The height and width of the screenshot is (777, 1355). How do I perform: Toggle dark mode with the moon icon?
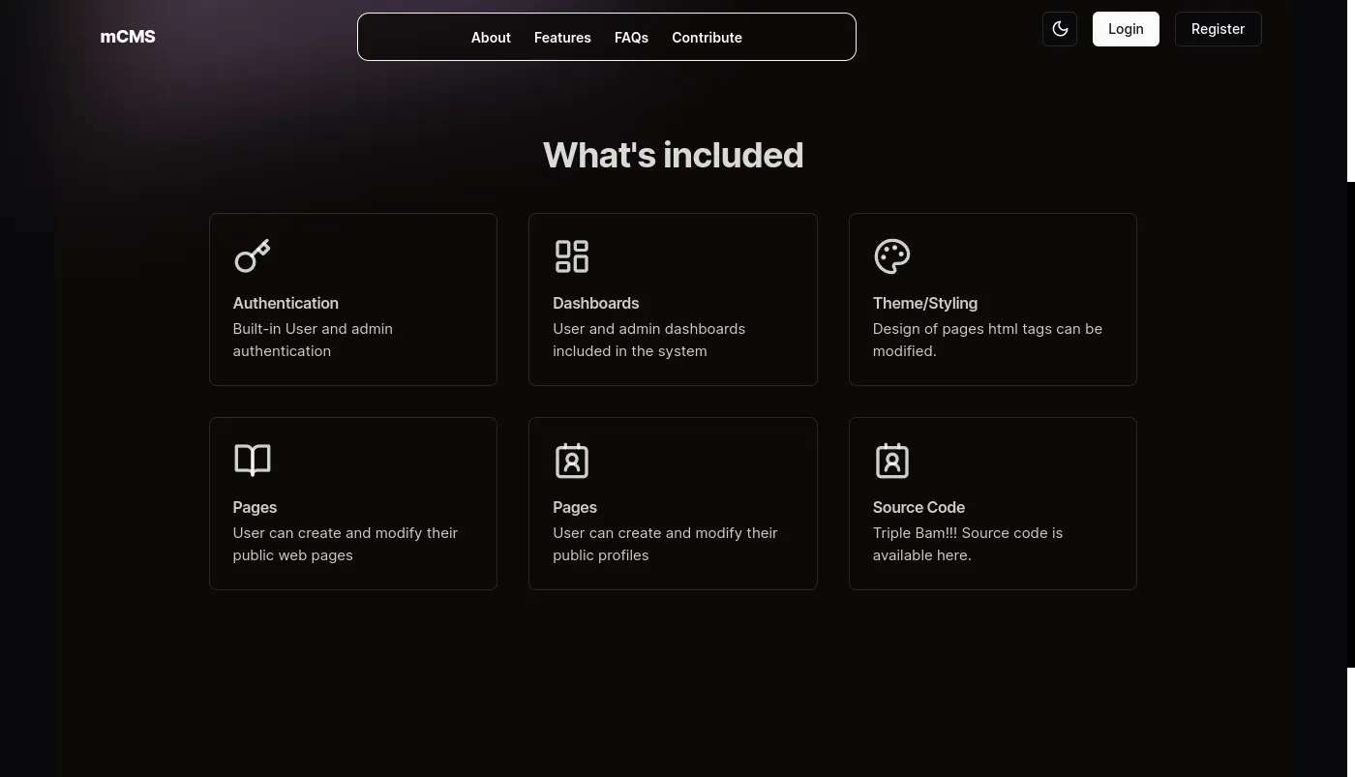[x=1060, y=29]
